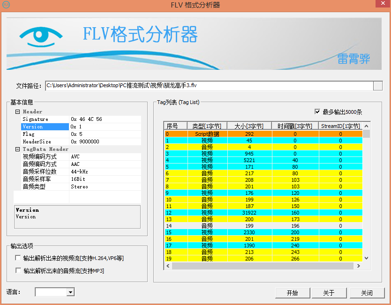Collapse the TagData Header tree node
Viewport: 391px width, 305px height.
17,149
